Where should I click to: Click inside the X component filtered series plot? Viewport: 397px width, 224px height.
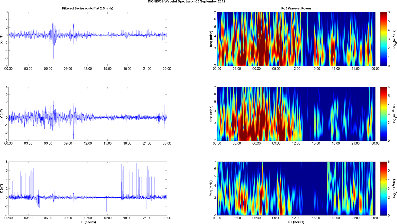87,39
